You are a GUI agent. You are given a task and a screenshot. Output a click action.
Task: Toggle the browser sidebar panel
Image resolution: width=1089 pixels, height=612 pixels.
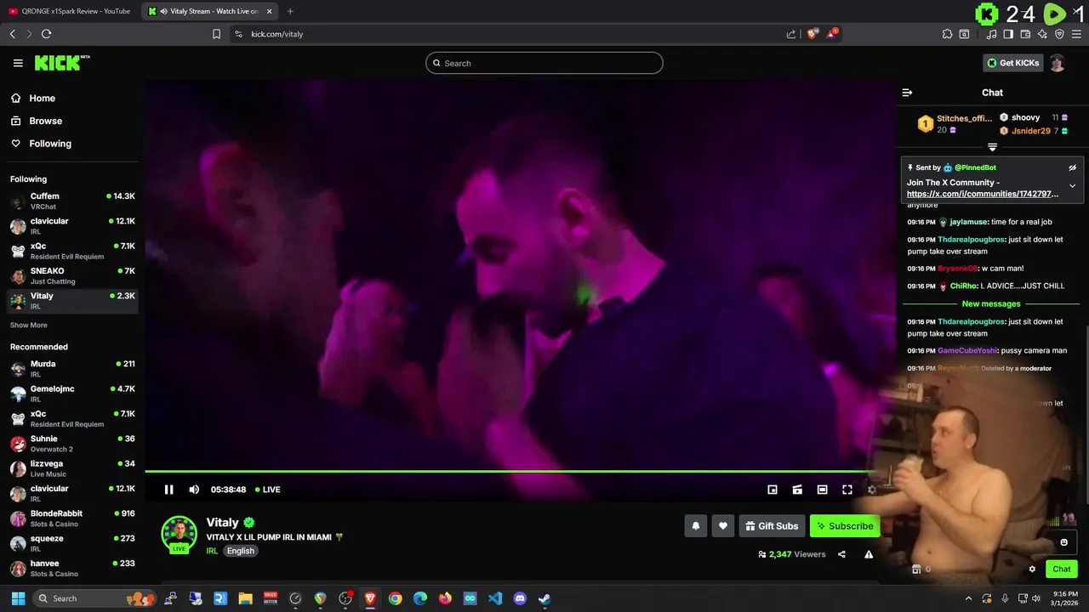[x=1008, y=34]
